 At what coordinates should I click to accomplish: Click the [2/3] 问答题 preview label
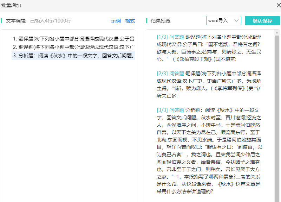pos(170,74)
